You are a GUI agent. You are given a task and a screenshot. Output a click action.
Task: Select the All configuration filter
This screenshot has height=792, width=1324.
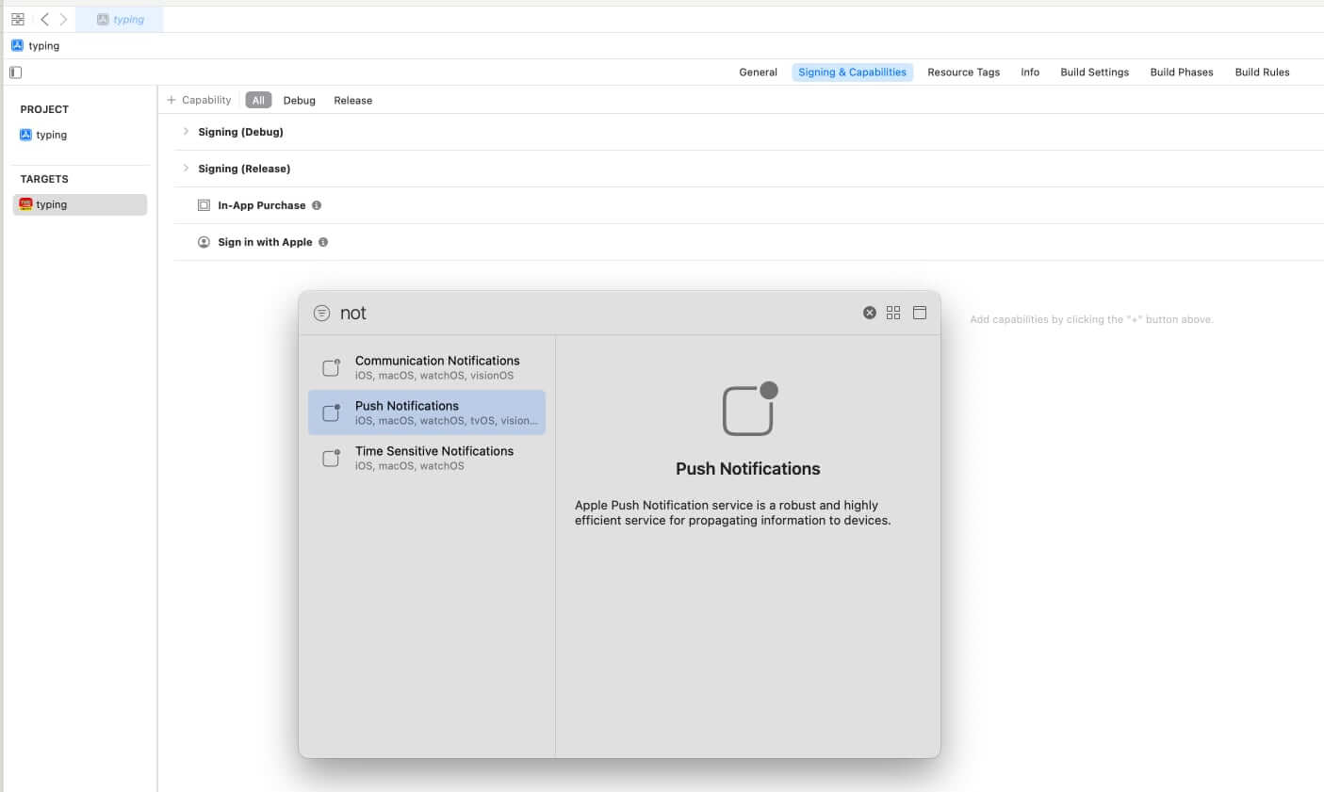pos(258,100)
